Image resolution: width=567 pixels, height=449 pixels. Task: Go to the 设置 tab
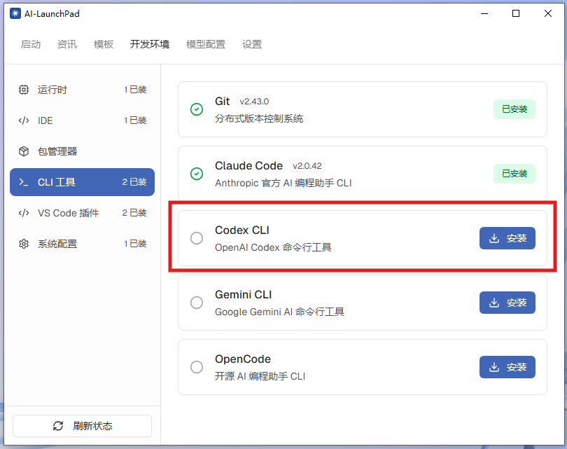pyautogui.click(x=252, y=44)
